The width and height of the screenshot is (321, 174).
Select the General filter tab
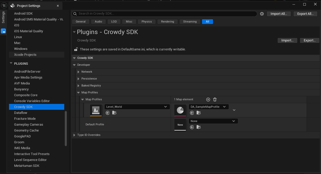click(x=81, y=22)
